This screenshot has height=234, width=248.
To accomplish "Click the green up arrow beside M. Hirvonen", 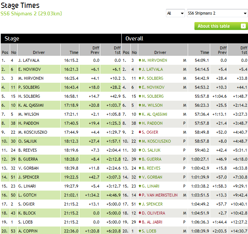I will point(140,60).
